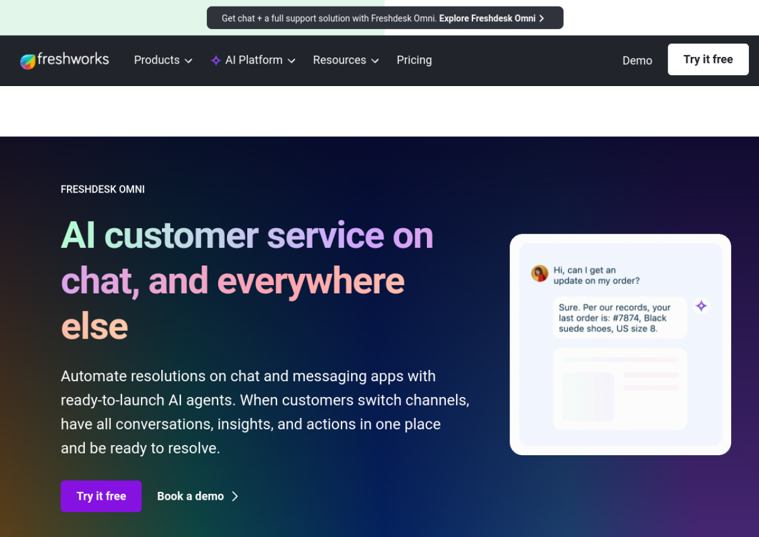
Task: Click the AI customer service headline
Action: click(x=247, y=280)
